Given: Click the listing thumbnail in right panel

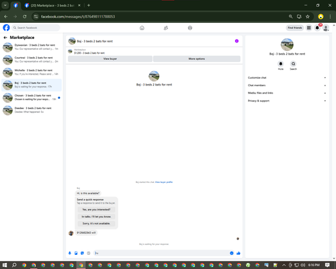Looking at the screenshot, I should (x=287, y=44).
